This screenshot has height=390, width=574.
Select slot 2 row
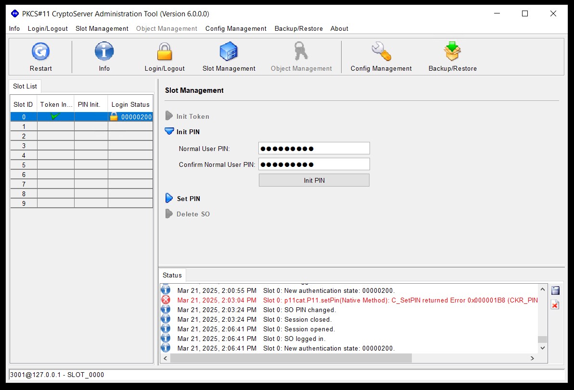coord(82,136)
